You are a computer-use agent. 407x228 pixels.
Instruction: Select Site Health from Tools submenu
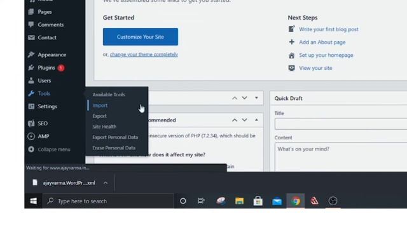click(104, 127)
